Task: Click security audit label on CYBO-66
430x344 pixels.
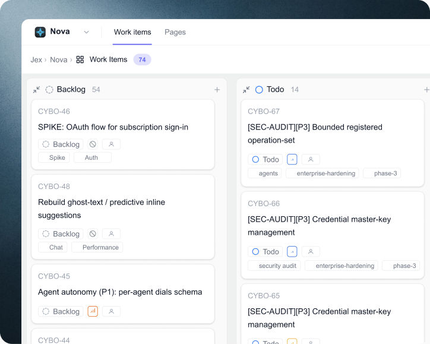Action: [274, 266]
